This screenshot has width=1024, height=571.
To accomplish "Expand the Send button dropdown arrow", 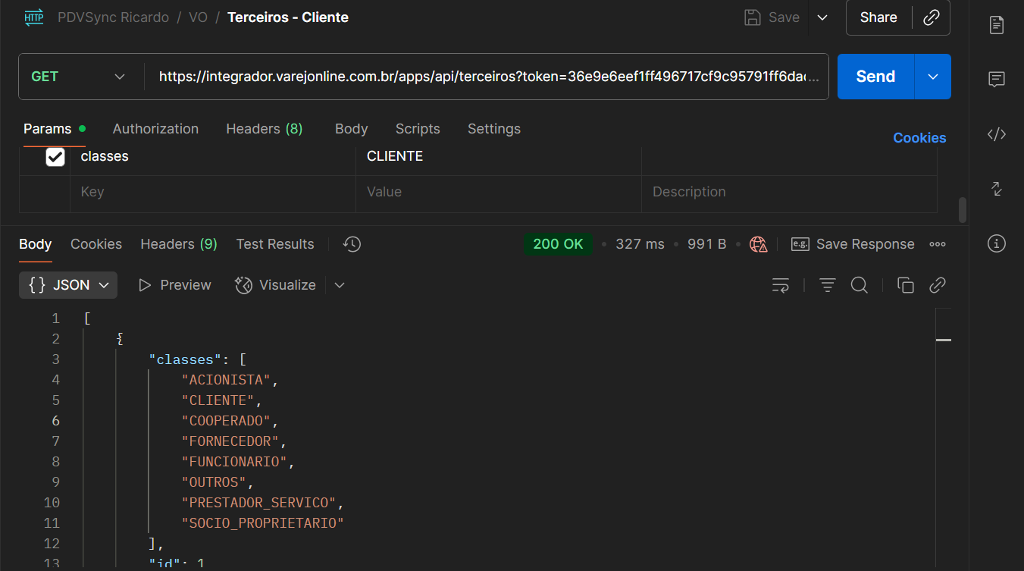I will (x=933, y=77).
